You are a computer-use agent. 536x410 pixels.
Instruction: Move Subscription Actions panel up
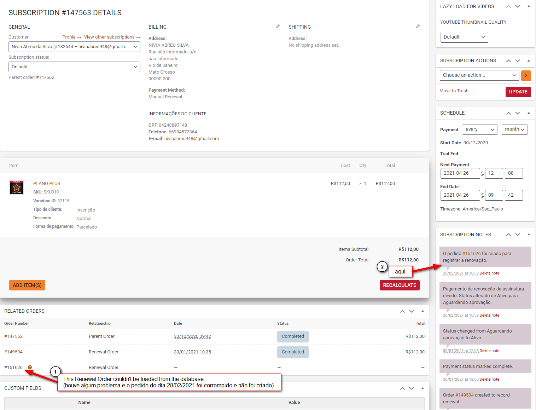(508, 61)
